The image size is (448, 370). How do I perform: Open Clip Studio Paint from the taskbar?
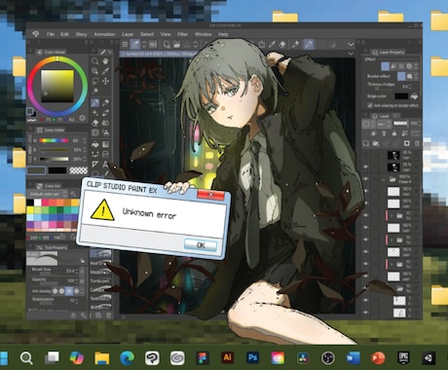[x=152, y=358]
